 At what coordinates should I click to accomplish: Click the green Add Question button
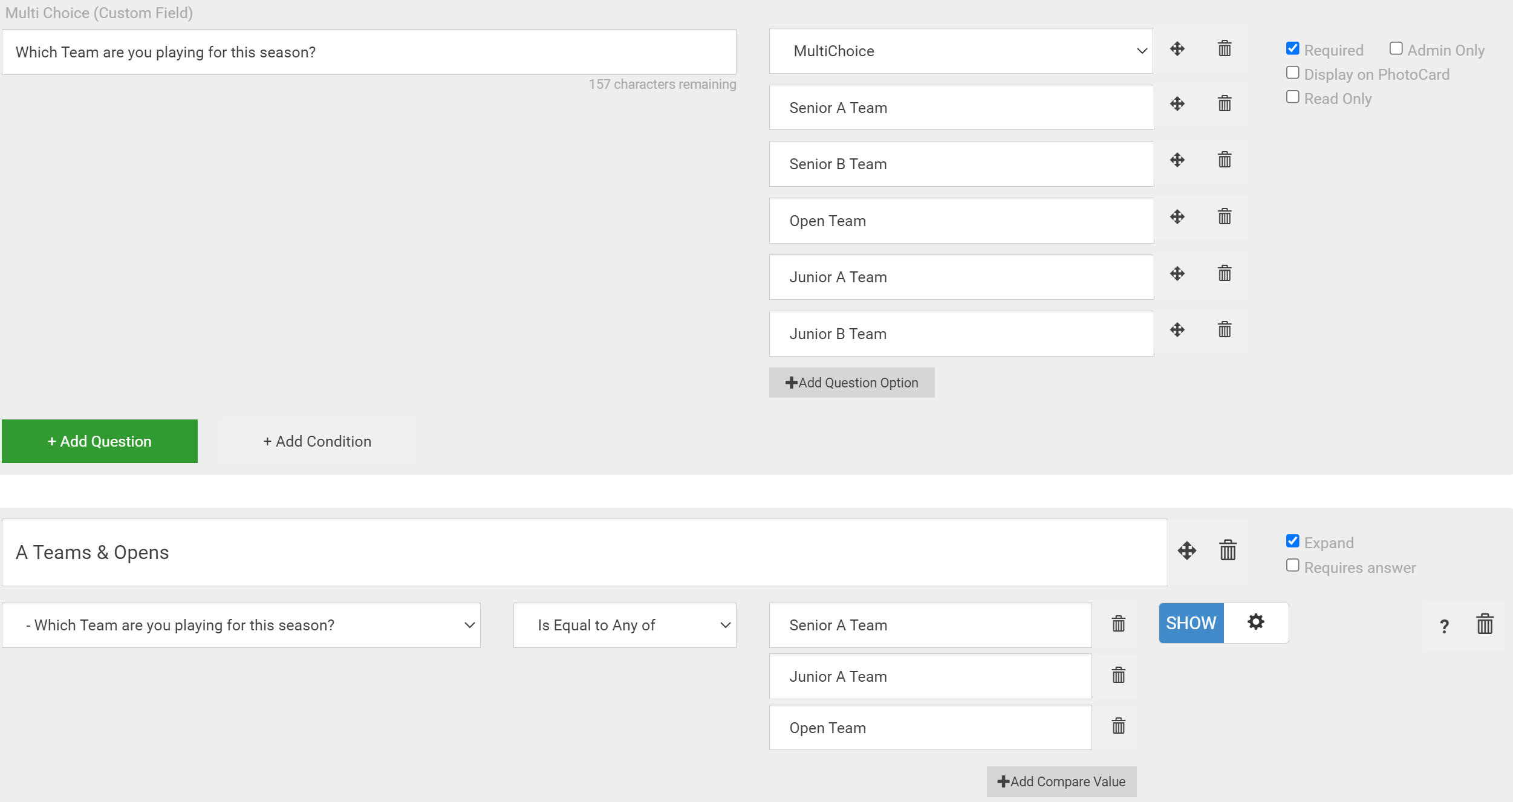click(100, 441)
